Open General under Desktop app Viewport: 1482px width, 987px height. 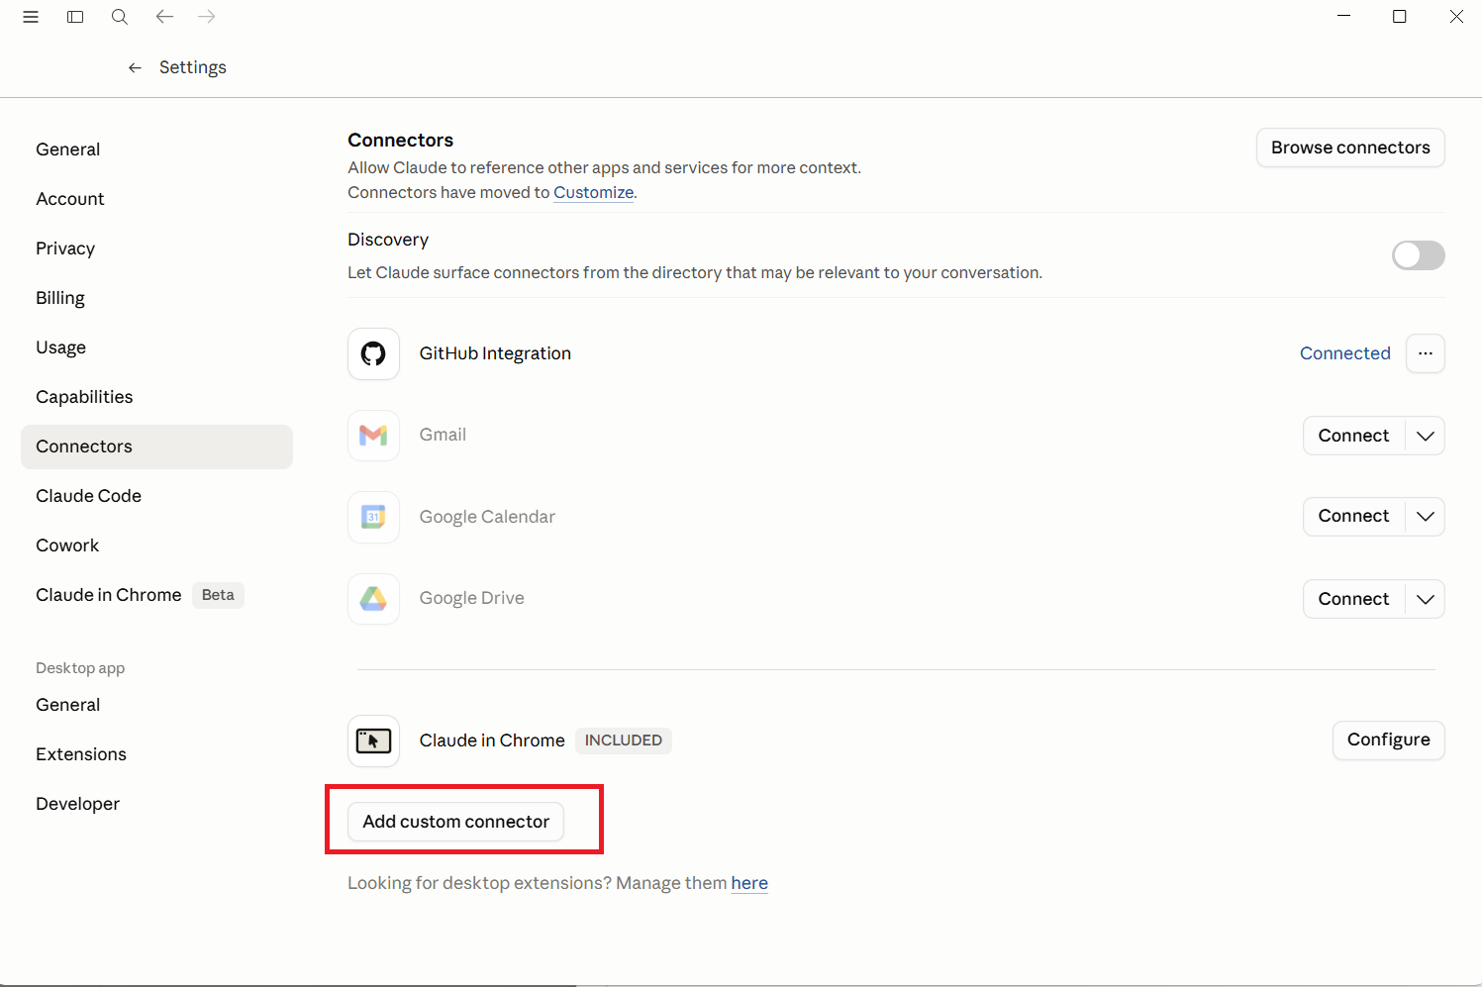click(x=156, y=705)
